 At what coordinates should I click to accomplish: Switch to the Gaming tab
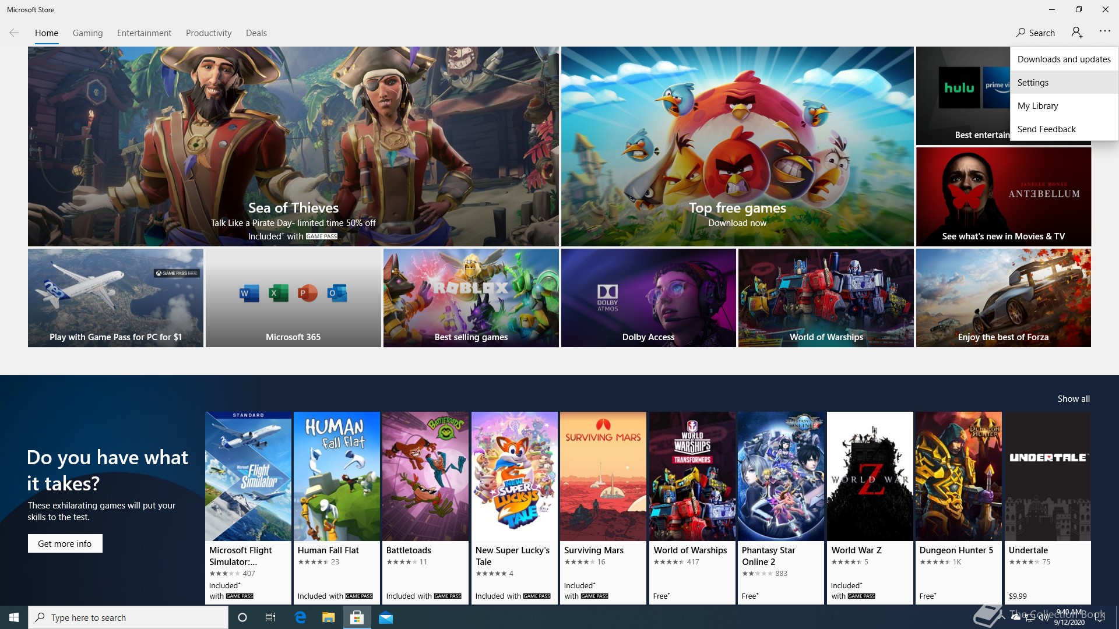pyautogui.click(x=87, y=33)
